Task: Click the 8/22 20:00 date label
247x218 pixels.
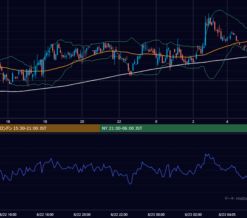Action: pos(82,214)
